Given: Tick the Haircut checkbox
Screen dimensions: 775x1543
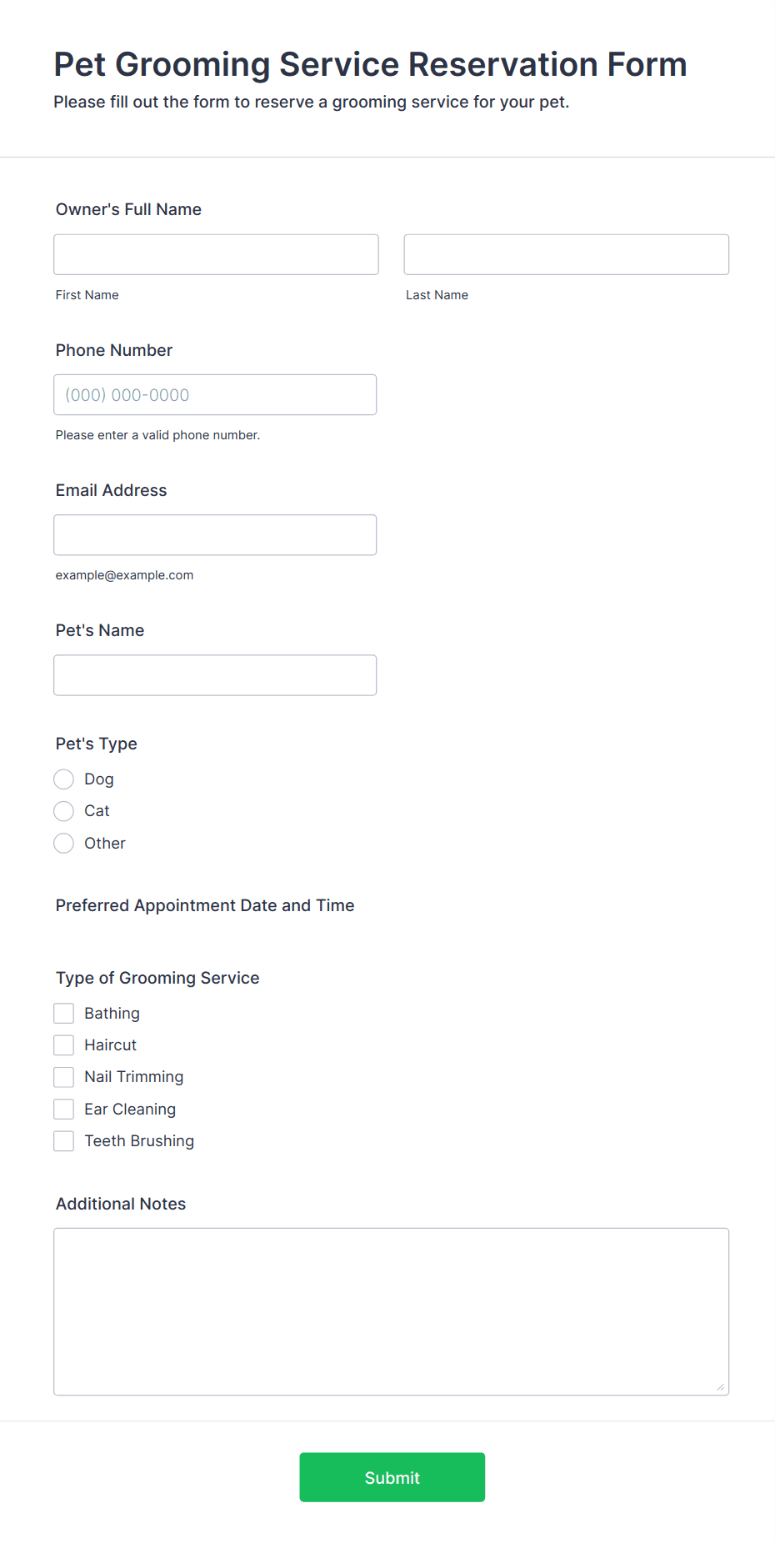Looking at the screenshot, I should click(x=63, y=1045).
